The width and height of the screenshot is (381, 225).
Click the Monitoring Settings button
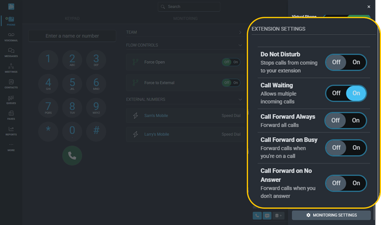click(331, 215)
